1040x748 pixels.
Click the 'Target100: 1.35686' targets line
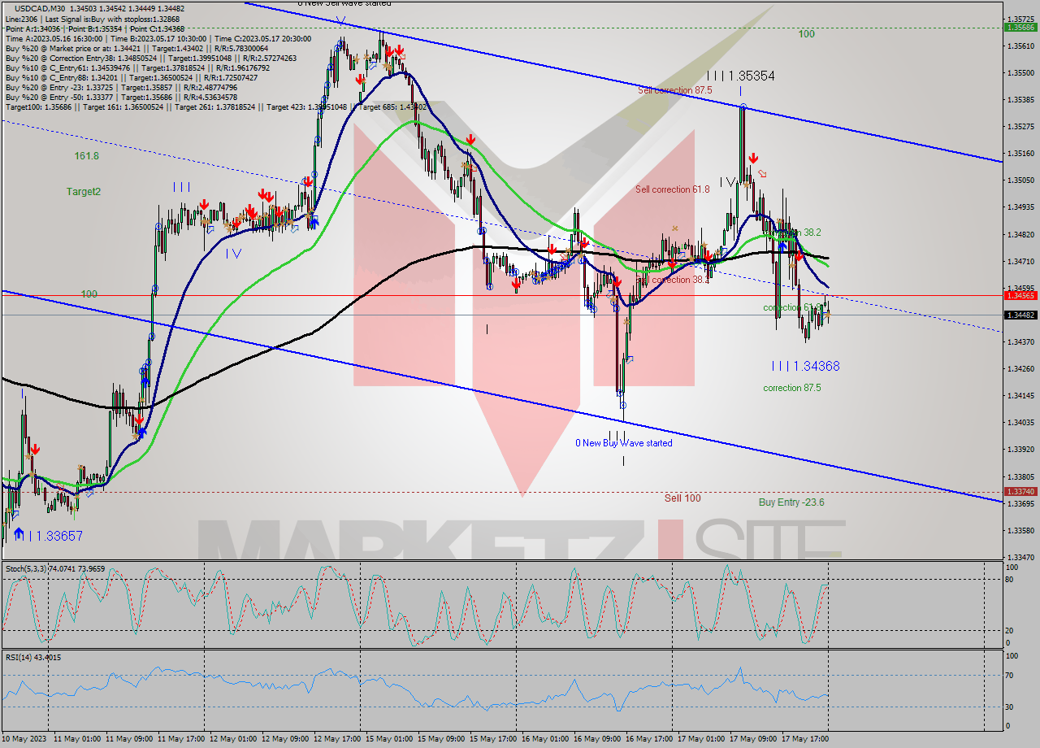(215, 107)
